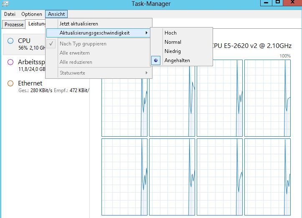Screen dimensions: 302x218
Task: Click arrow next to Aktualisierungsgeschwindigkeit
Action: pyautogui.click(x=147, y=33)
